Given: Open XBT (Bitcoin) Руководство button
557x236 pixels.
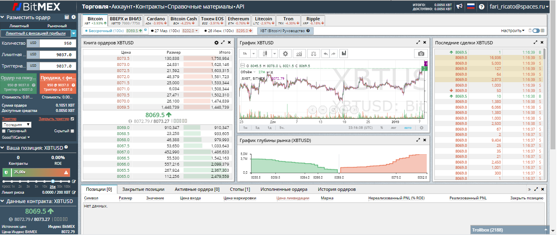Looking at the screenshot, I should pyautogui.click(x=285, y=31).
